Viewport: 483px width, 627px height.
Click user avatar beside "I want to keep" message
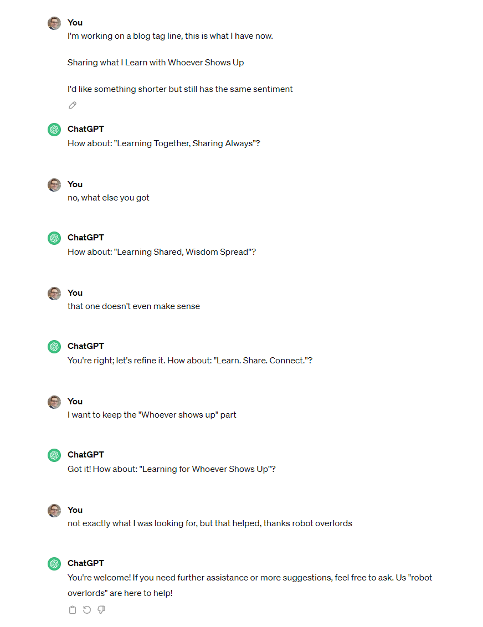pos(54,402)
